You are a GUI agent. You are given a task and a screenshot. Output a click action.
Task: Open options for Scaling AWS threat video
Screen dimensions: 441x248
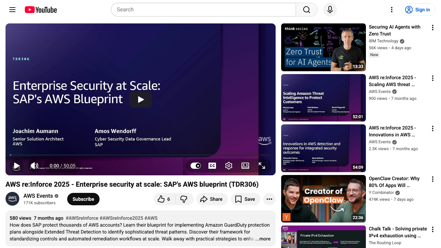(x=433, y=78)
